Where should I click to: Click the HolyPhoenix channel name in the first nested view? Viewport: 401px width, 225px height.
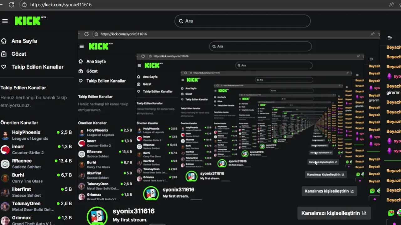point(97,130)
